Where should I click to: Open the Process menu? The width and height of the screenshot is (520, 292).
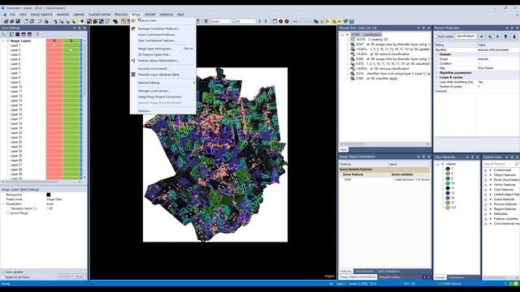pyautogui.click(x=121, y=15)
